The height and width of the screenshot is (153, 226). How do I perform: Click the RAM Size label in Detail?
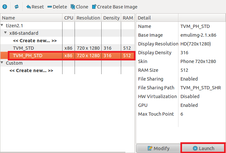tap(148, 70)
